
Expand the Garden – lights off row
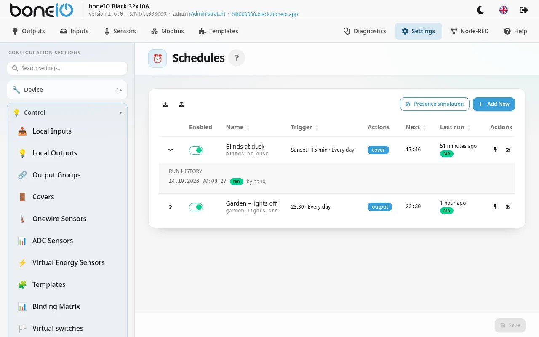click(x=171, y=206)
